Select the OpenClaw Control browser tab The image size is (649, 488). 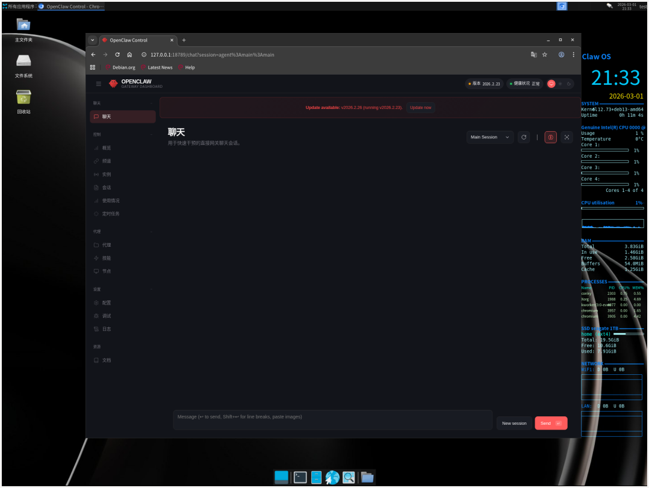[x=138, y=40]
